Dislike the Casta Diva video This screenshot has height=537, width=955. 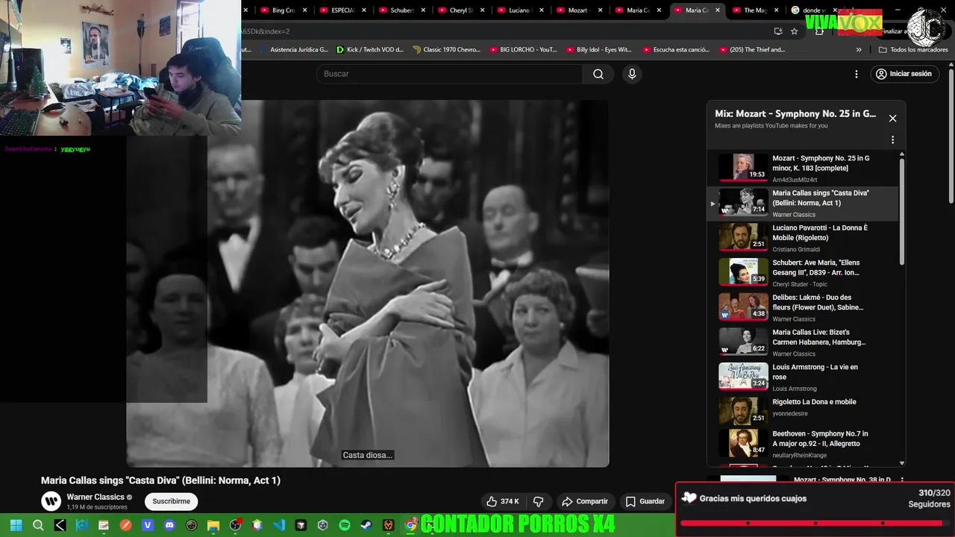538,501
